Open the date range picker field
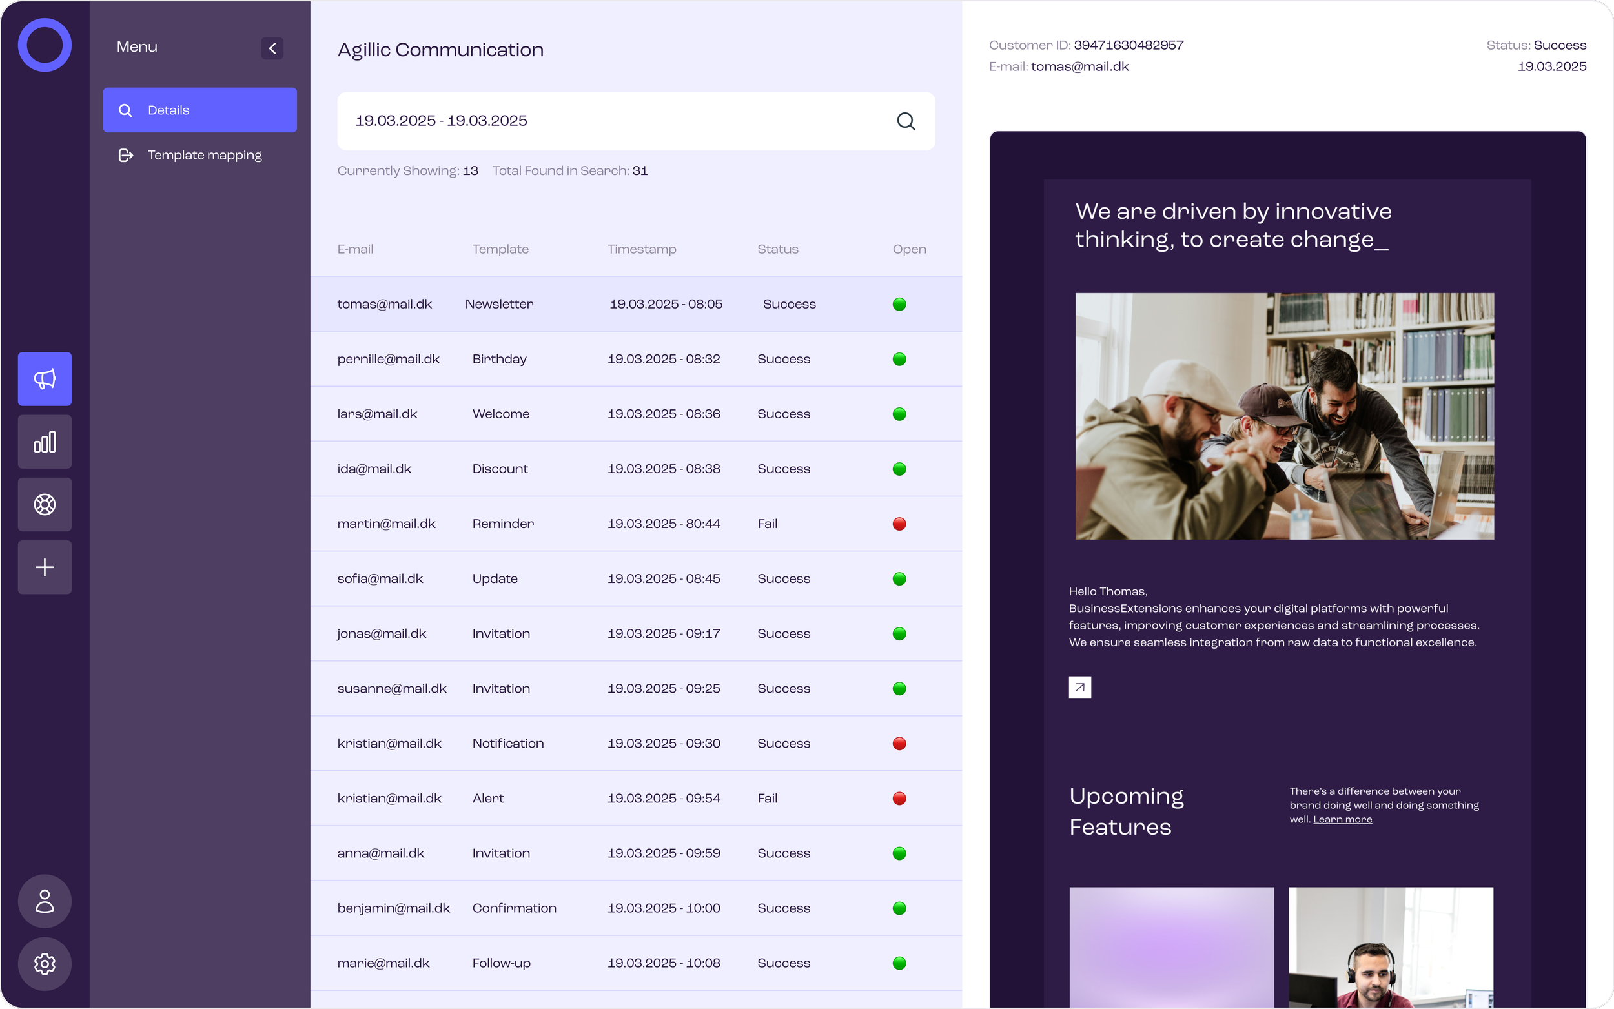 (600, 121)
